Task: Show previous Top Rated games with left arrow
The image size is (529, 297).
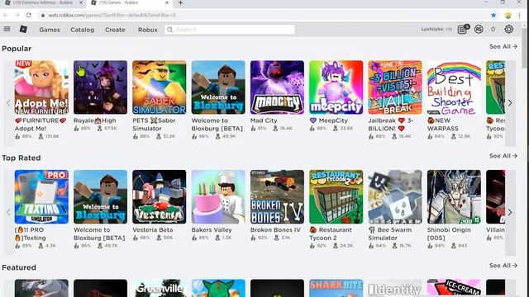Action: coord(9,213)
